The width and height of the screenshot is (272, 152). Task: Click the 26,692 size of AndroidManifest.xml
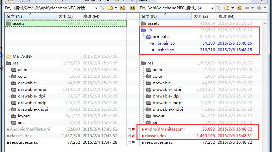pos(209,129)
